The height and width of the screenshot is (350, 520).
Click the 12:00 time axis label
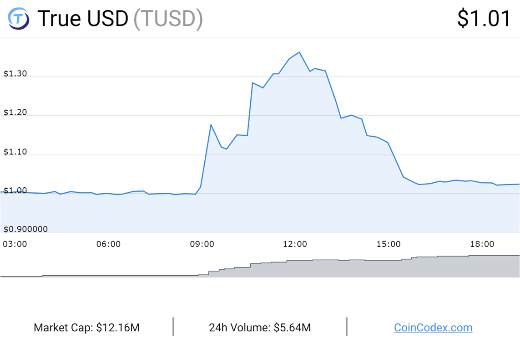click(295, 244)
